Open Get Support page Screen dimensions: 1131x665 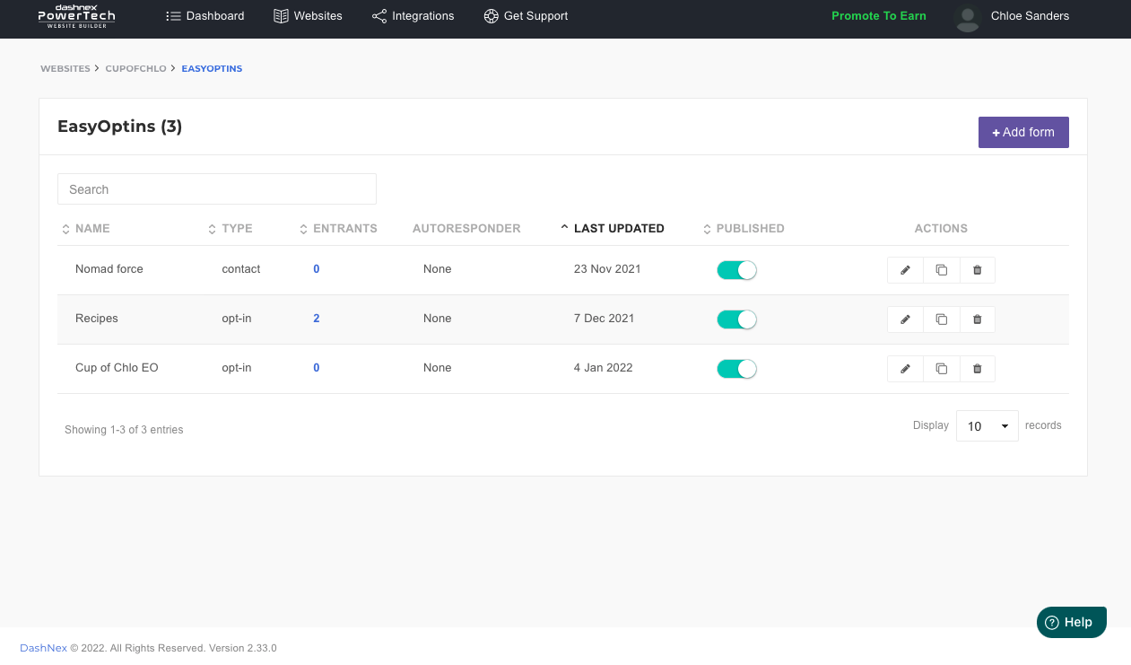tap(526, 16)
